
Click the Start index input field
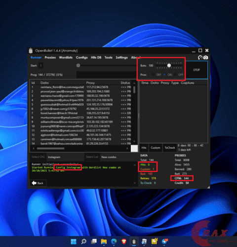41,66
